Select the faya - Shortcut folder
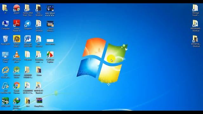 click(39, 10)
